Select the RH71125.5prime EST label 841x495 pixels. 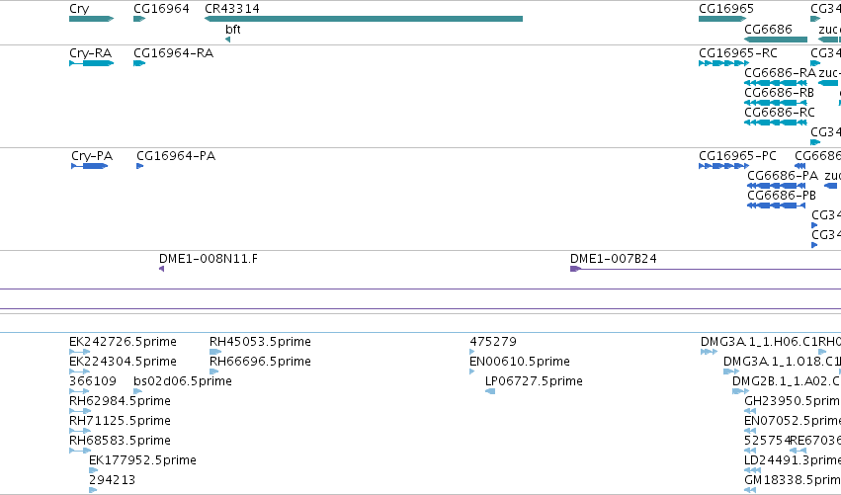pyautogui.click(x=120, y=421)
